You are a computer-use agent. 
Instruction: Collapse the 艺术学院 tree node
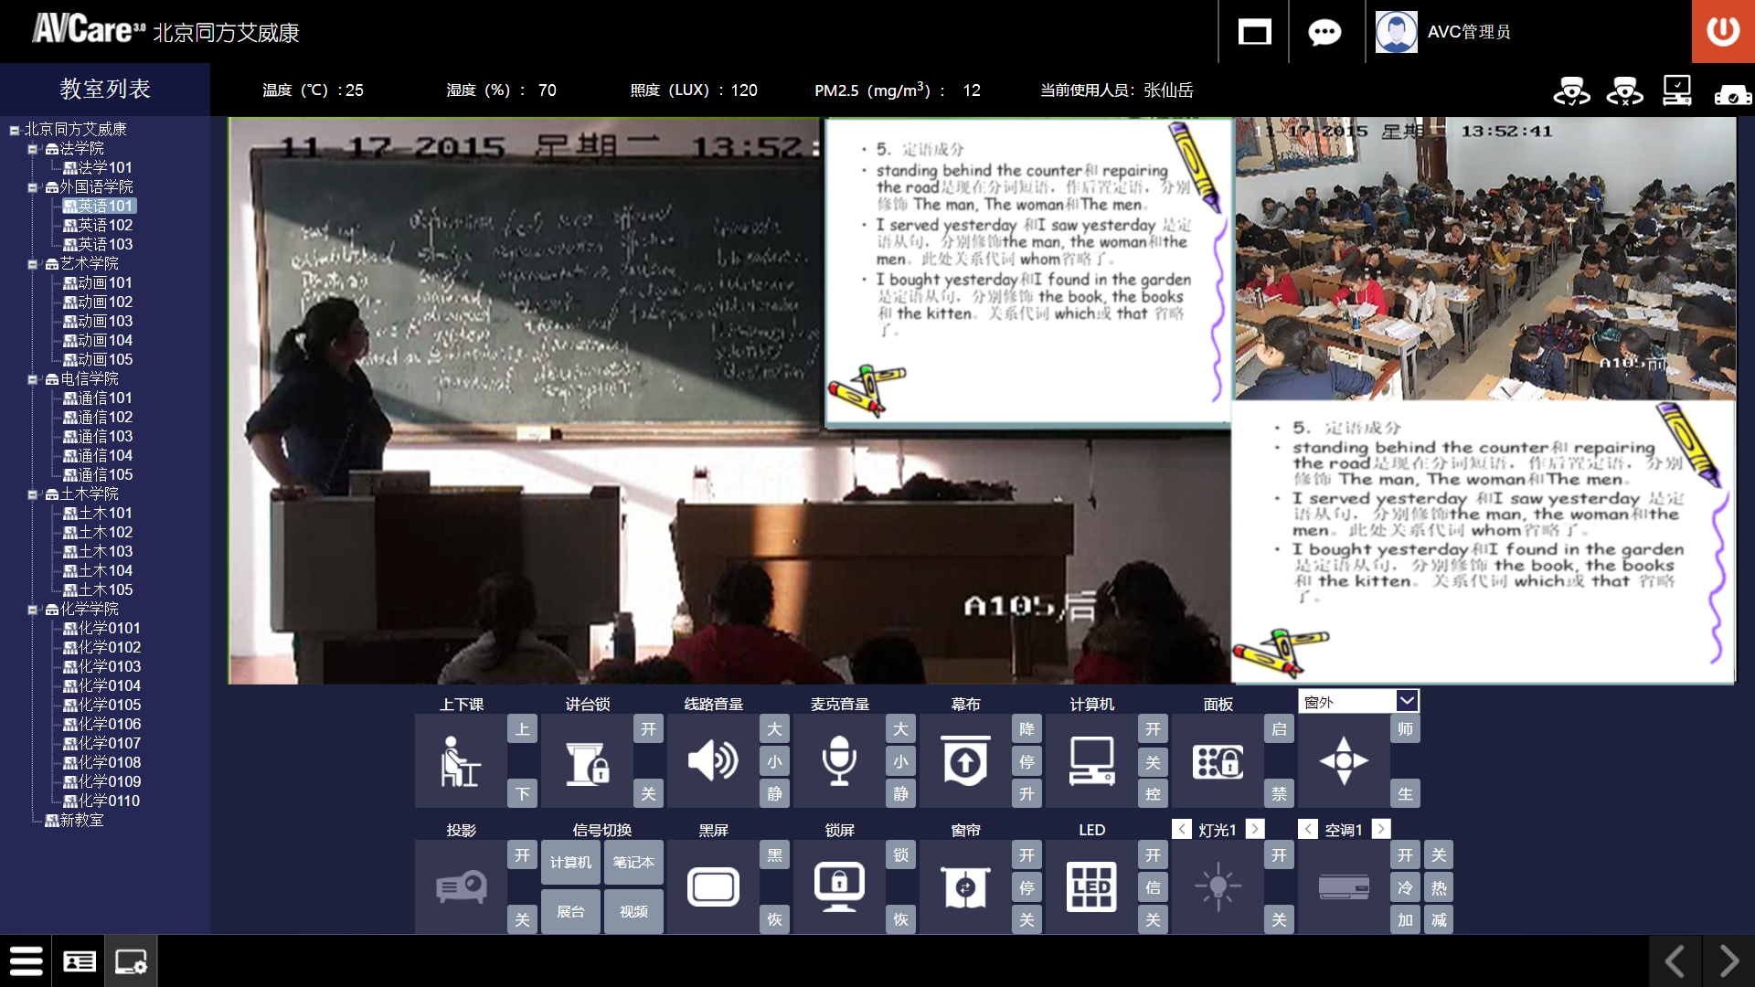tap(33, 264)
